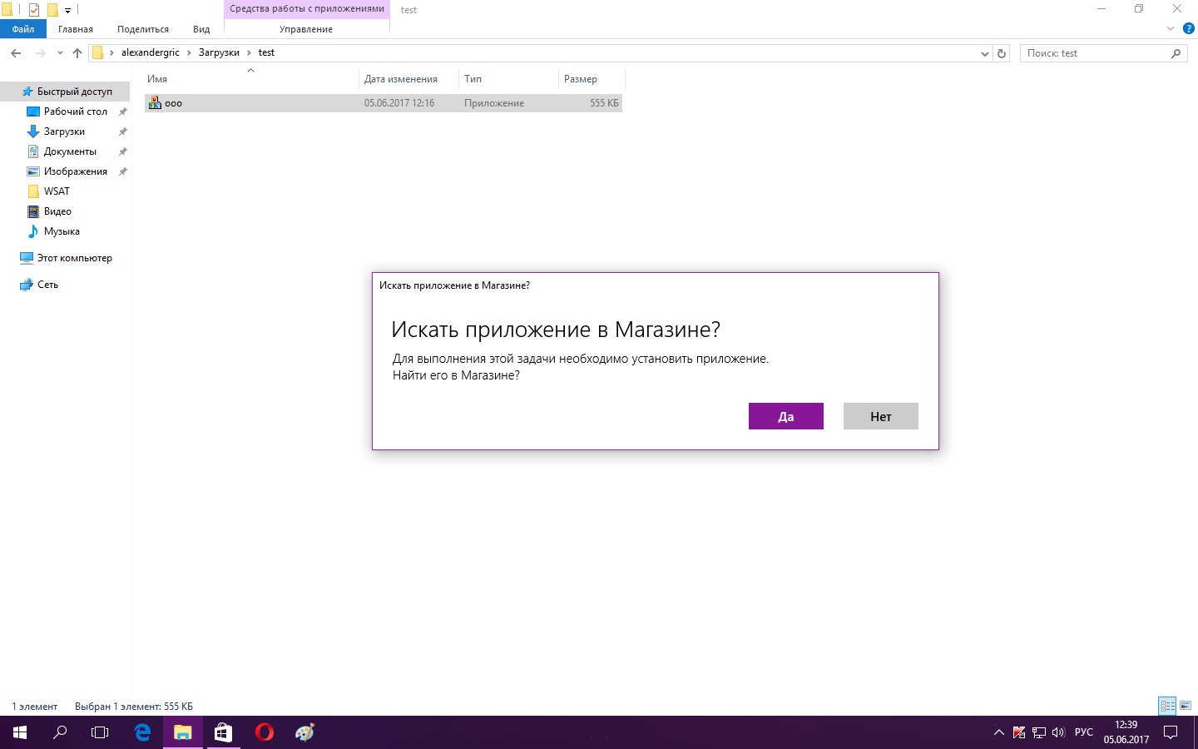The image size is (1198, 749).
Task: Click the File Explorer taskbar icon
Action: (183, 732)
